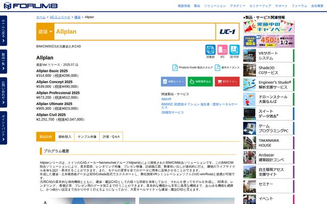
Task: Click the Allplan Civil 2025 text
Action: [x=51, y=115]
